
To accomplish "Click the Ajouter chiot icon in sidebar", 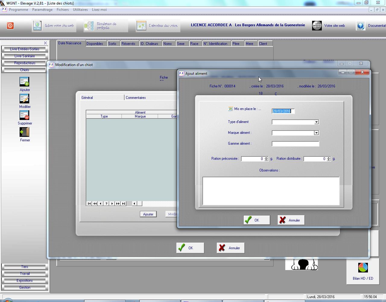I will click(x=24, y=82).
